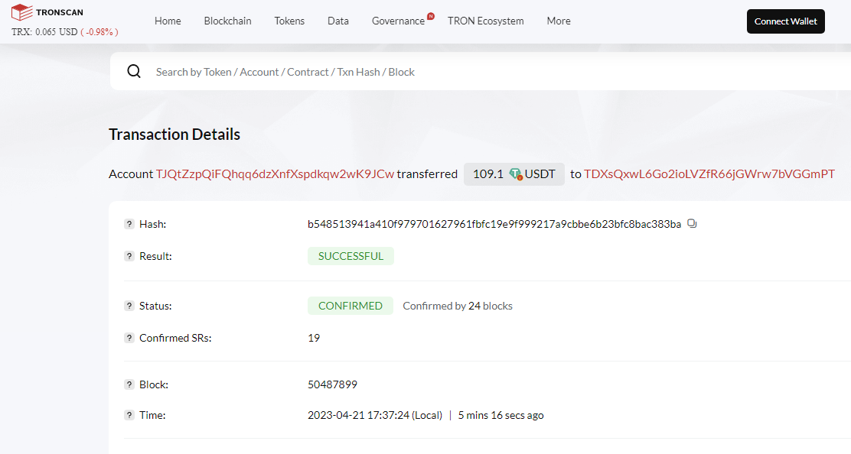Click the 109.1 USDT amount badge
Screen dimensions: 851x454
pos(514,174)
